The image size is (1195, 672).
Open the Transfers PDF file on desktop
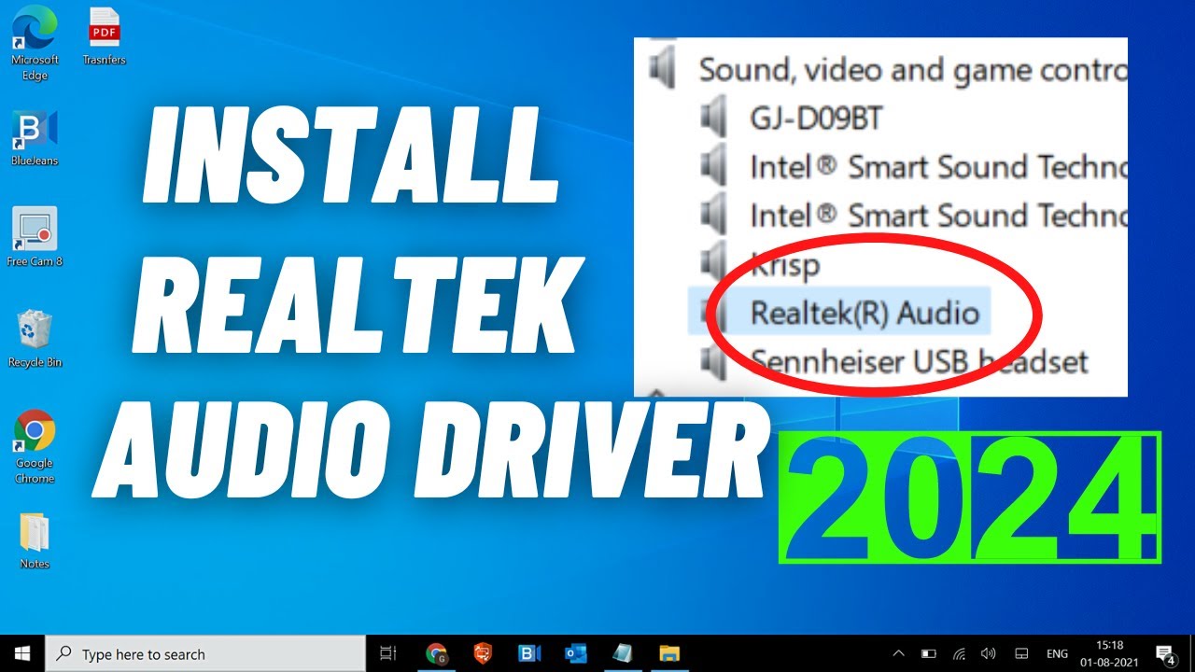click(104, 37)
